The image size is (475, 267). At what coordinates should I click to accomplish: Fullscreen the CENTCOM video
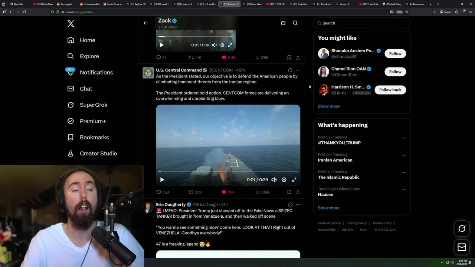294,179
